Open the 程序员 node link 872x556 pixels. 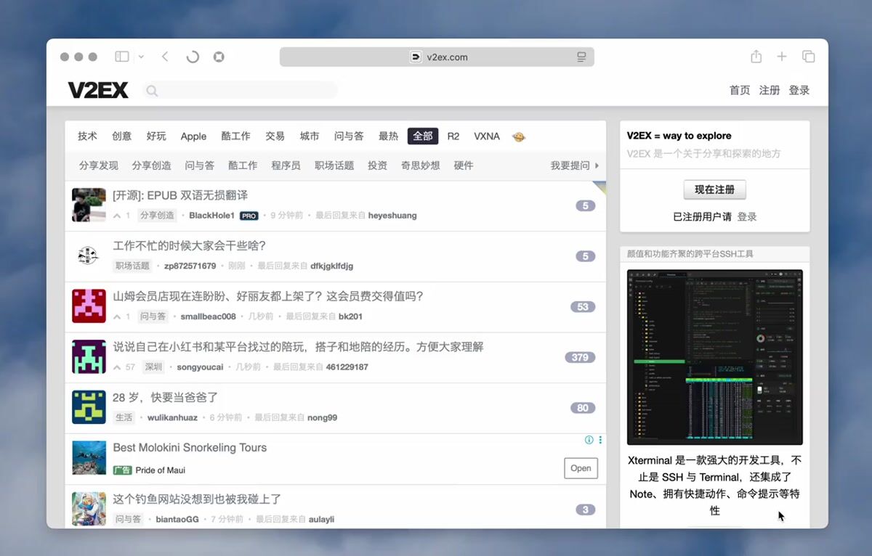click(x=286, y=165)
